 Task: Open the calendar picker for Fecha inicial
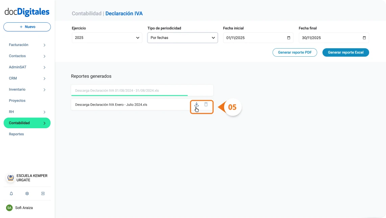(x=288, y=37)
